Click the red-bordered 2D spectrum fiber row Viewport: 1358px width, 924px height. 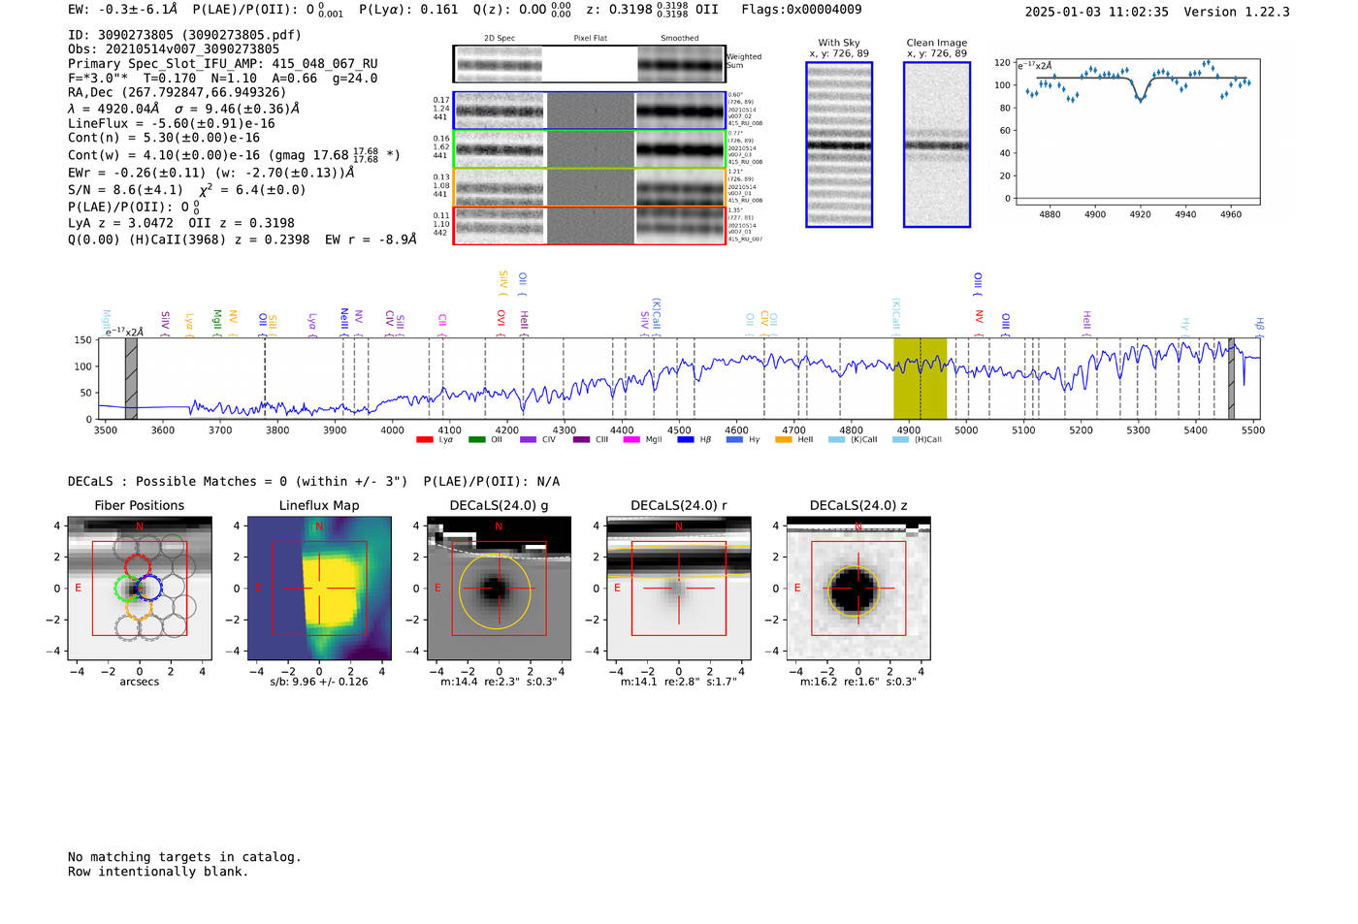[589, 225]
